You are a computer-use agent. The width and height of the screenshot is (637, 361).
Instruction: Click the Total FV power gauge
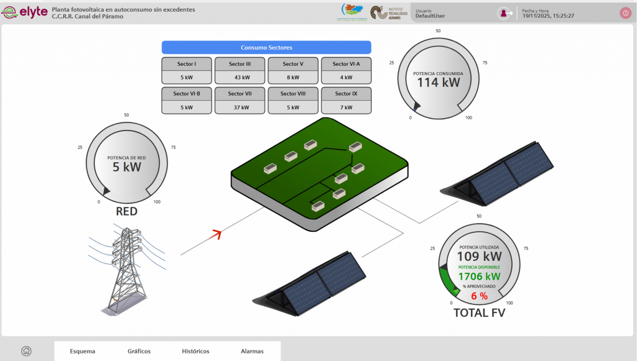click(478, 267)
